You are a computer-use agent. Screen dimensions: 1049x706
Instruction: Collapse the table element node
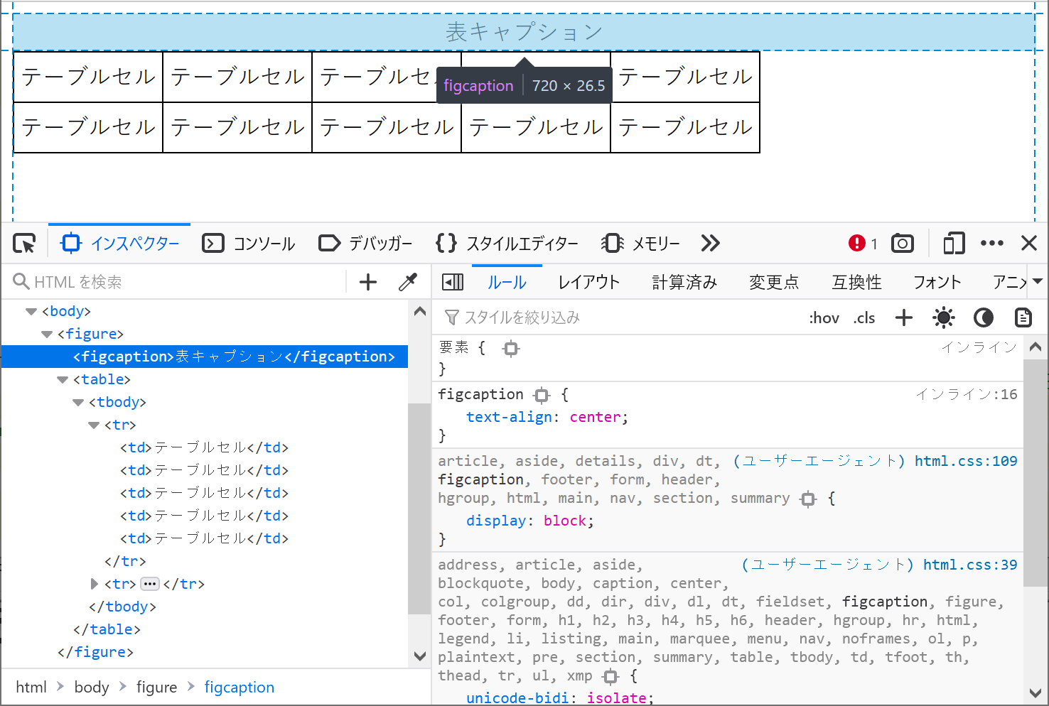click(x=63, y=380)
